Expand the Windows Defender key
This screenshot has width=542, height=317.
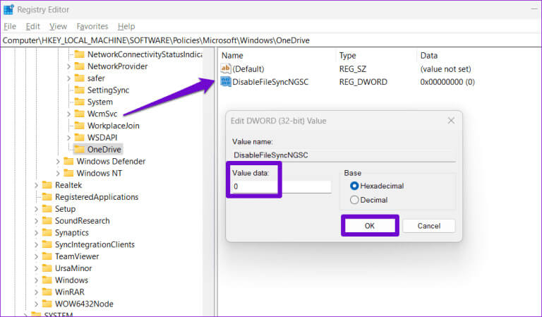pos(58,162)
